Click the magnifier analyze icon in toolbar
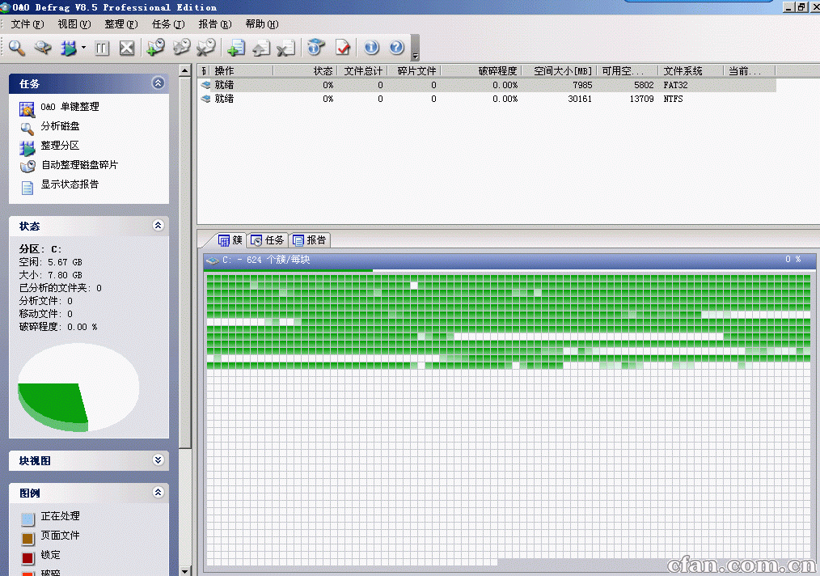Image resolution: width=820 pixels, height=576 pixels. [17, 48]
